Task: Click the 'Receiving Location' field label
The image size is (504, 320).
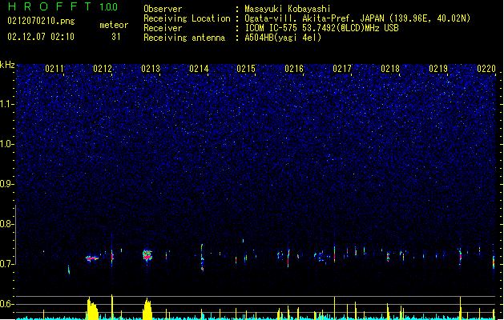Action: (187, 18)
